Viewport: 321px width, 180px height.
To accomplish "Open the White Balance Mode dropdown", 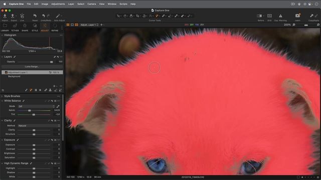I will (36, 106).
